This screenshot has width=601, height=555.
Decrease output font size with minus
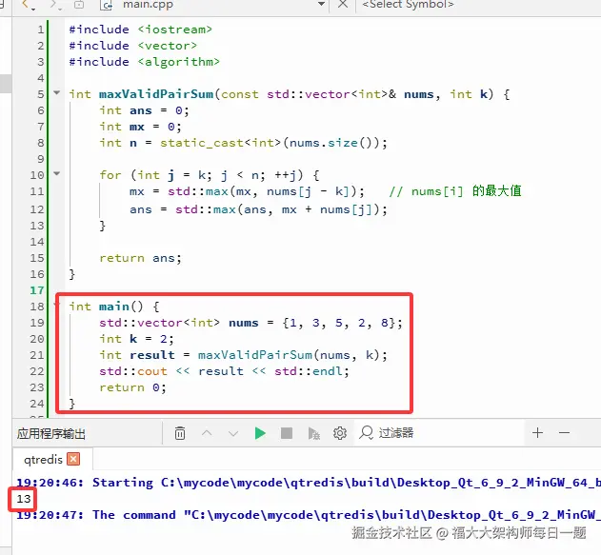point(564,433)
